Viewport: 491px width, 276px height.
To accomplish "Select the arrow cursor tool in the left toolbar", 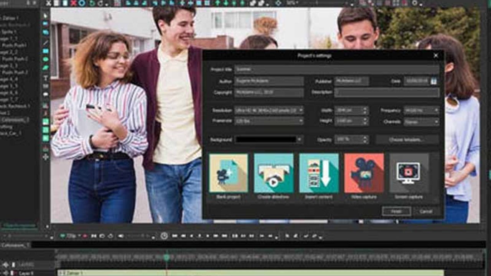I will pos(46,16).
